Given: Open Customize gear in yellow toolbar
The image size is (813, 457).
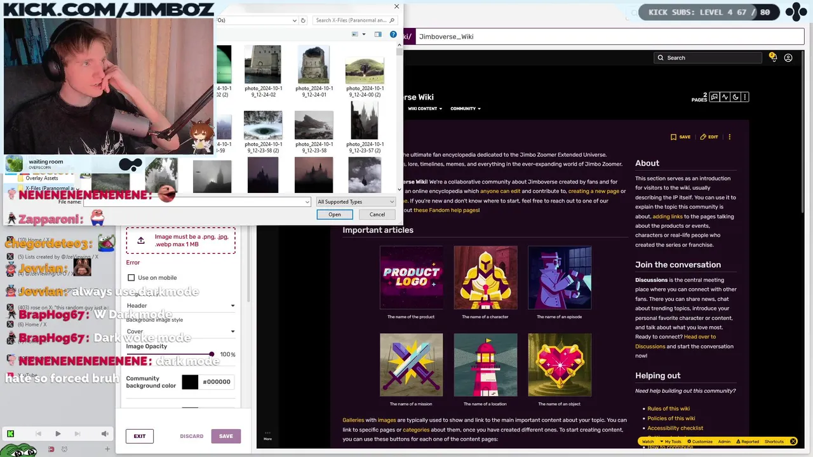Looking at the screenshot, I should [699, 441].
